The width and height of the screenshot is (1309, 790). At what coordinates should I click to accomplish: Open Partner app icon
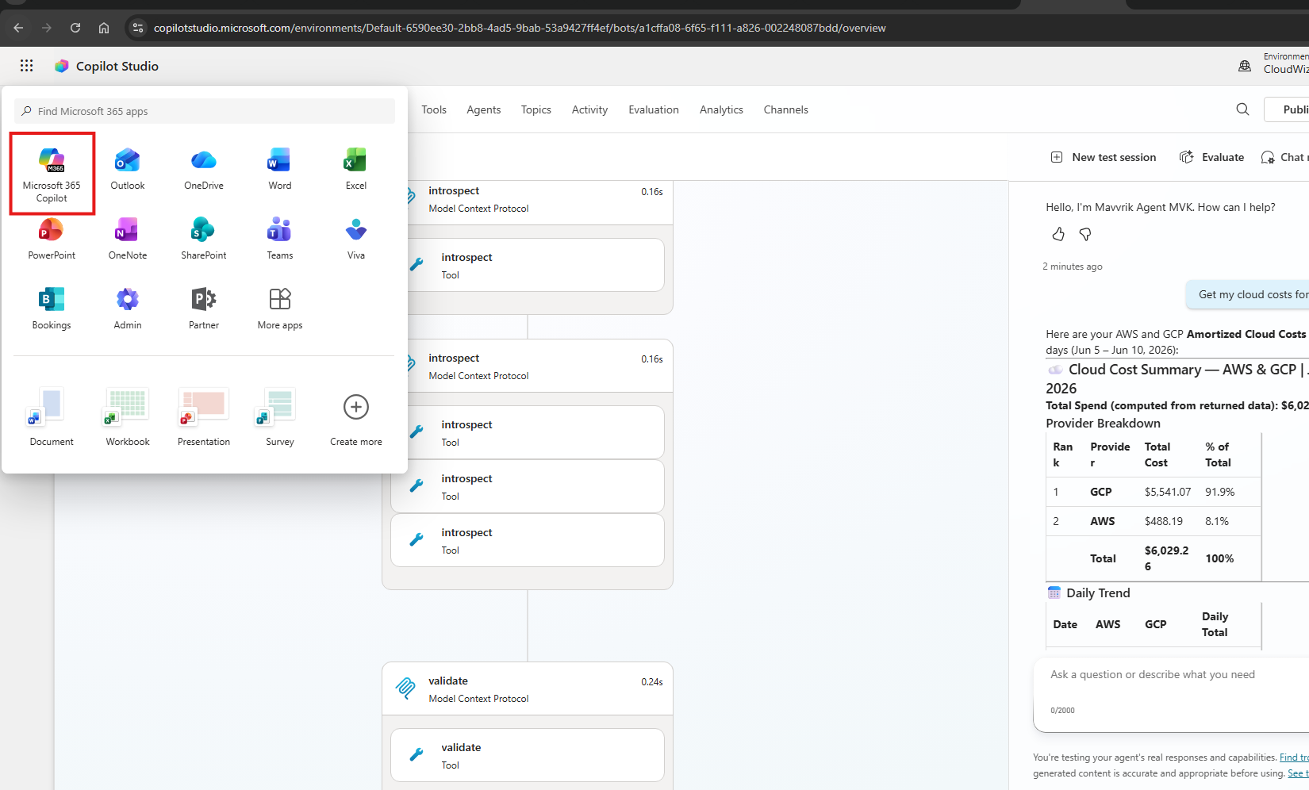[204, 309]
